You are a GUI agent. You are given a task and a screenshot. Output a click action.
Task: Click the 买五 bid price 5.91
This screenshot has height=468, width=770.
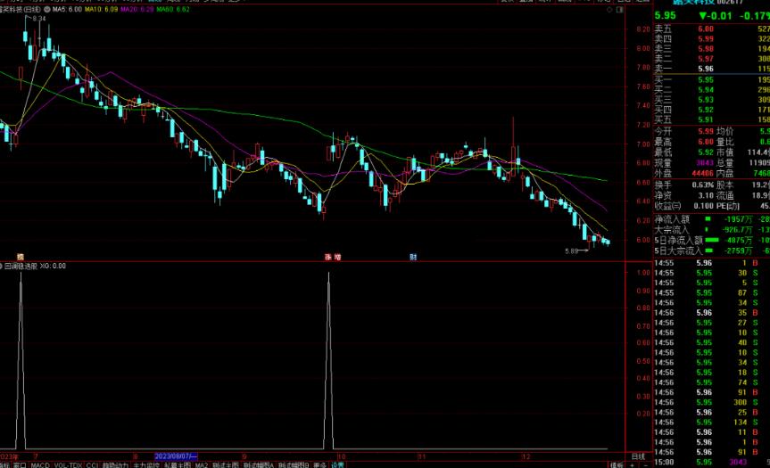pos(706,119)
